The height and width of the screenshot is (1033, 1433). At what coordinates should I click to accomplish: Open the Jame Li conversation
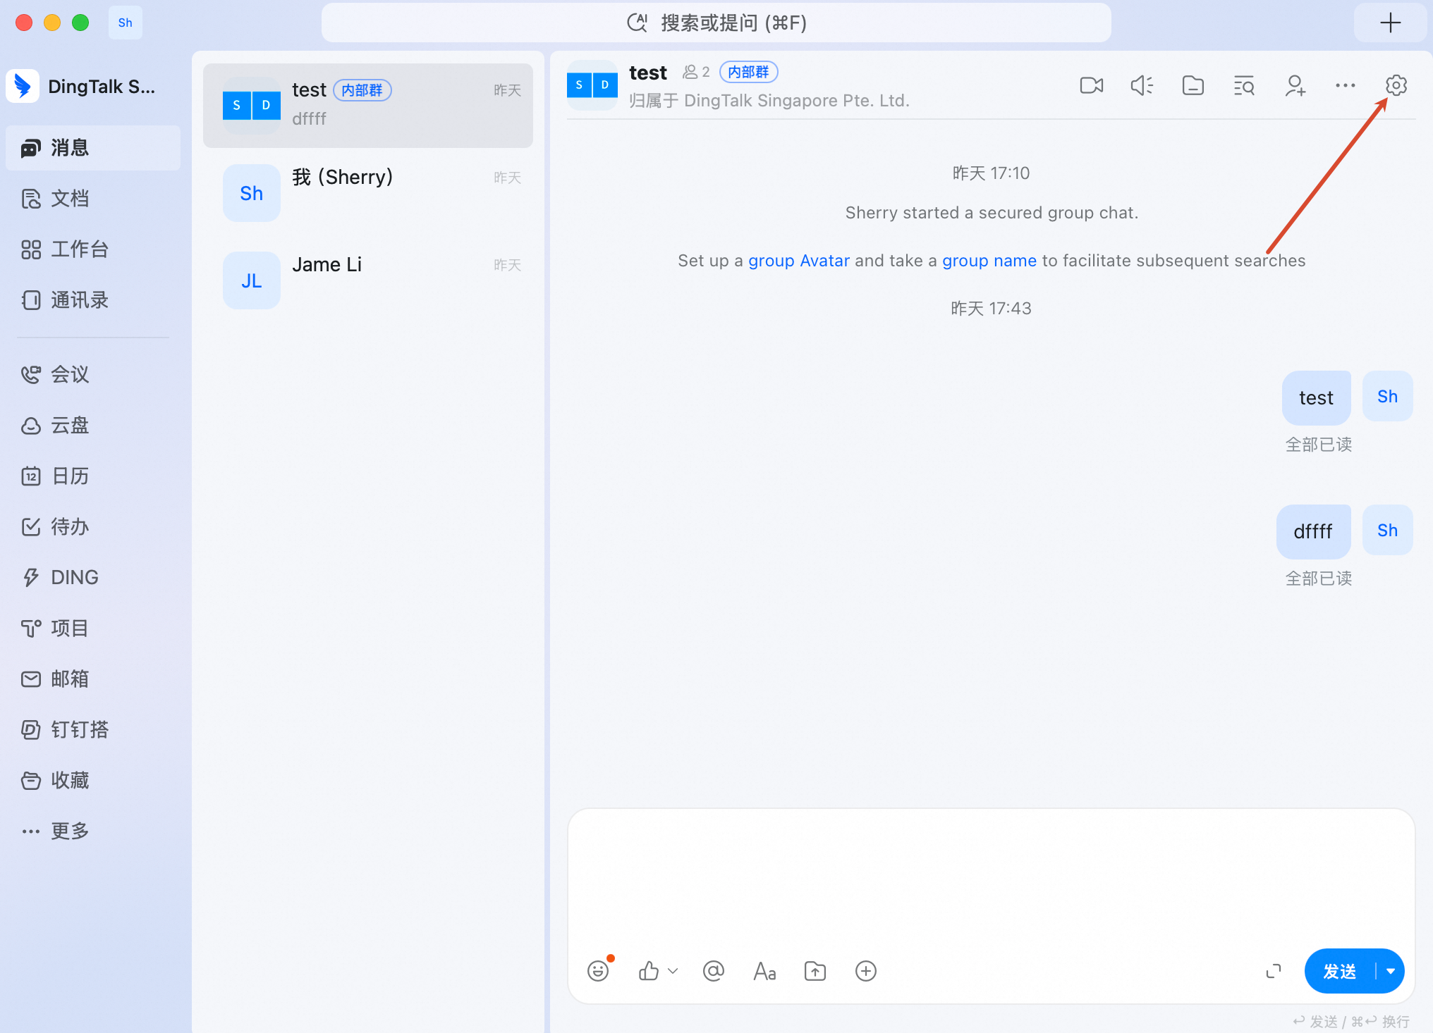point(368,280)
